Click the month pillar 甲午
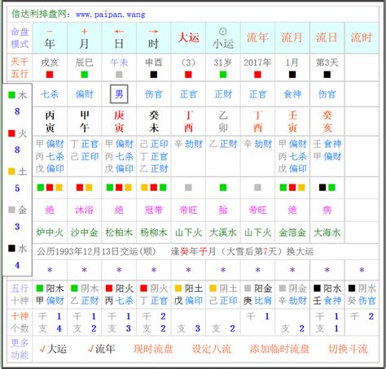The image size is (386, 369). click(x=85, y=121)
